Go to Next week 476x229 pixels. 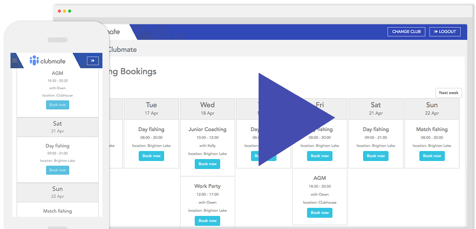click(x=448, y=93)
